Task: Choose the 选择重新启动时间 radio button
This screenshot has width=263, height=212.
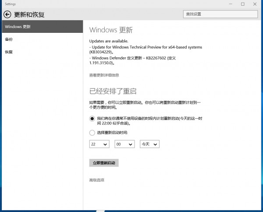Action: pyautogui.click(x=92, y=132)
